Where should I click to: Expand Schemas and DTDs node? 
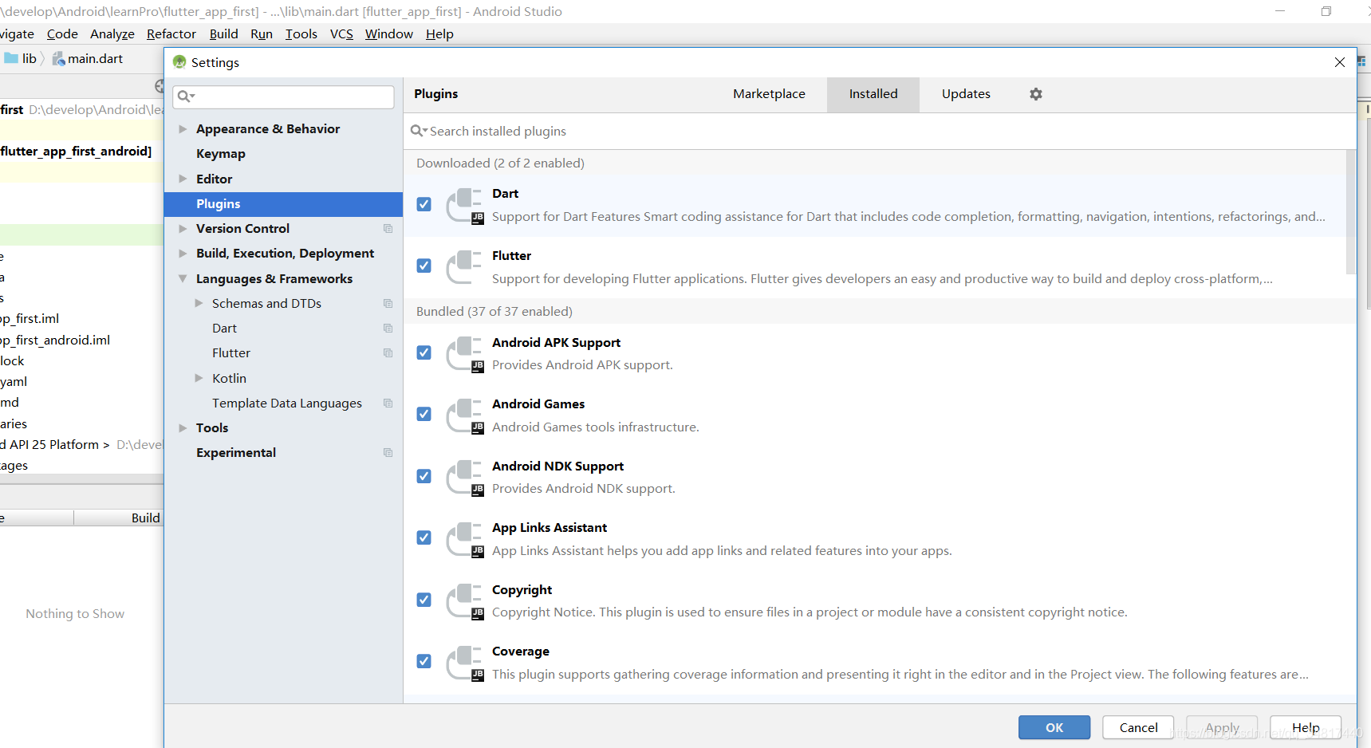click(x=199, y=304)
